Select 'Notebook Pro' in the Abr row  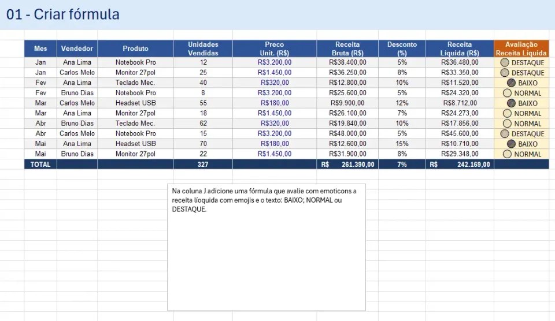coord(135,133)
